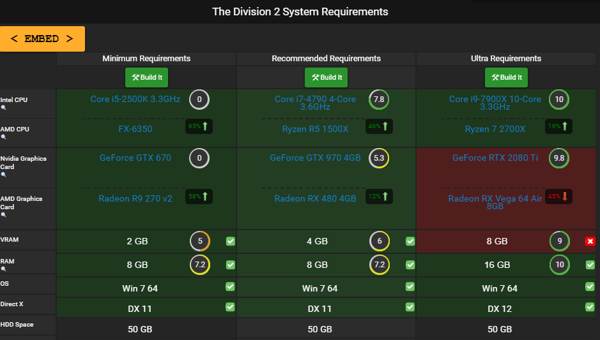This screenshot has width=600, height=340.
Task: Click the 65% up-arrow badge for FX-6350
Action: coord(199,126)
